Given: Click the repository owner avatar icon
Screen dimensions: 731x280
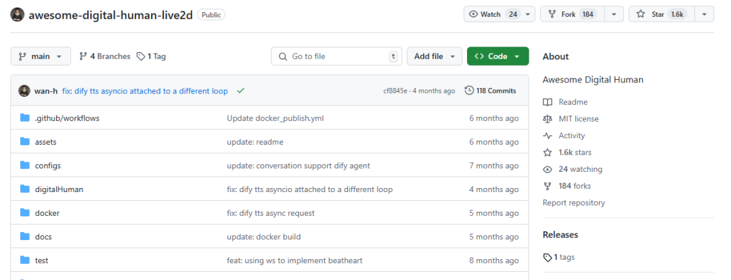Looking at the screenshot, I should [x=18, y=15].
